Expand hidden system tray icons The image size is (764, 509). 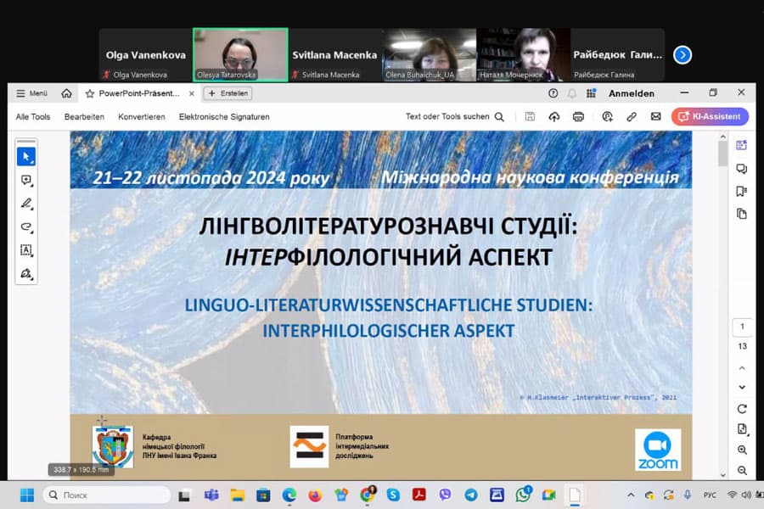coord(631,495)
